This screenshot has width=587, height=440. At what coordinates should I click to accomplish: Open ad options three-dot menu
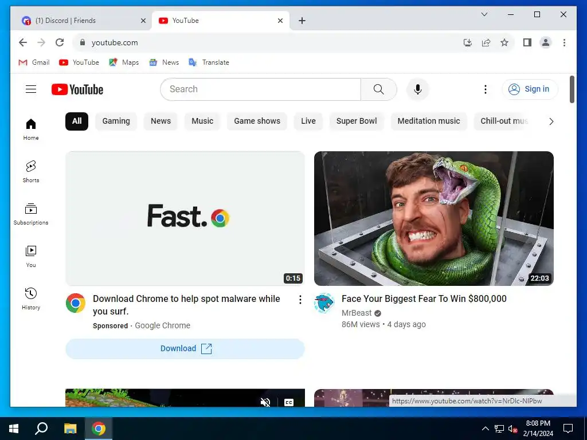click(300, 299)
